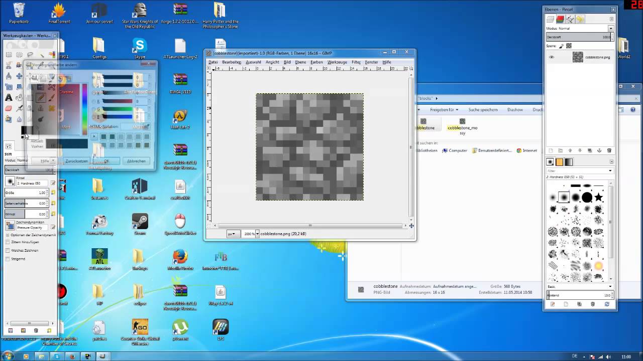This screenshot has height=361, width=643.
Task: Open the Basic brush tag dropdown
Action: click(x=580, y=287)
